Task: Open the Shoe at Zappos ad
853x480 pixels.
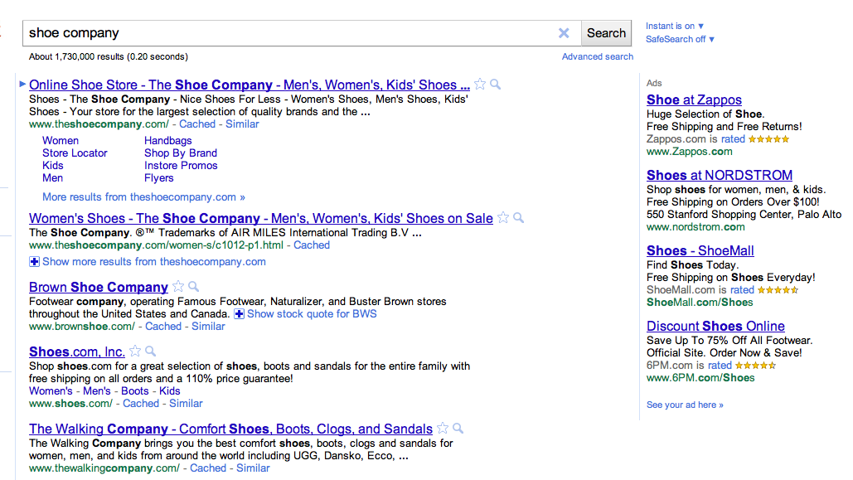Action: 694,99
